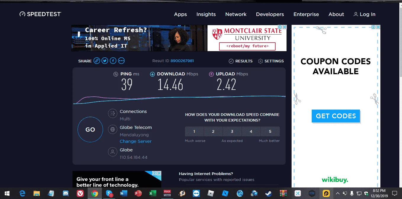Screen dimensions: 402x199
Task: Click Ping result value 39
Action: pyautogui.click(x=127, y=85)
